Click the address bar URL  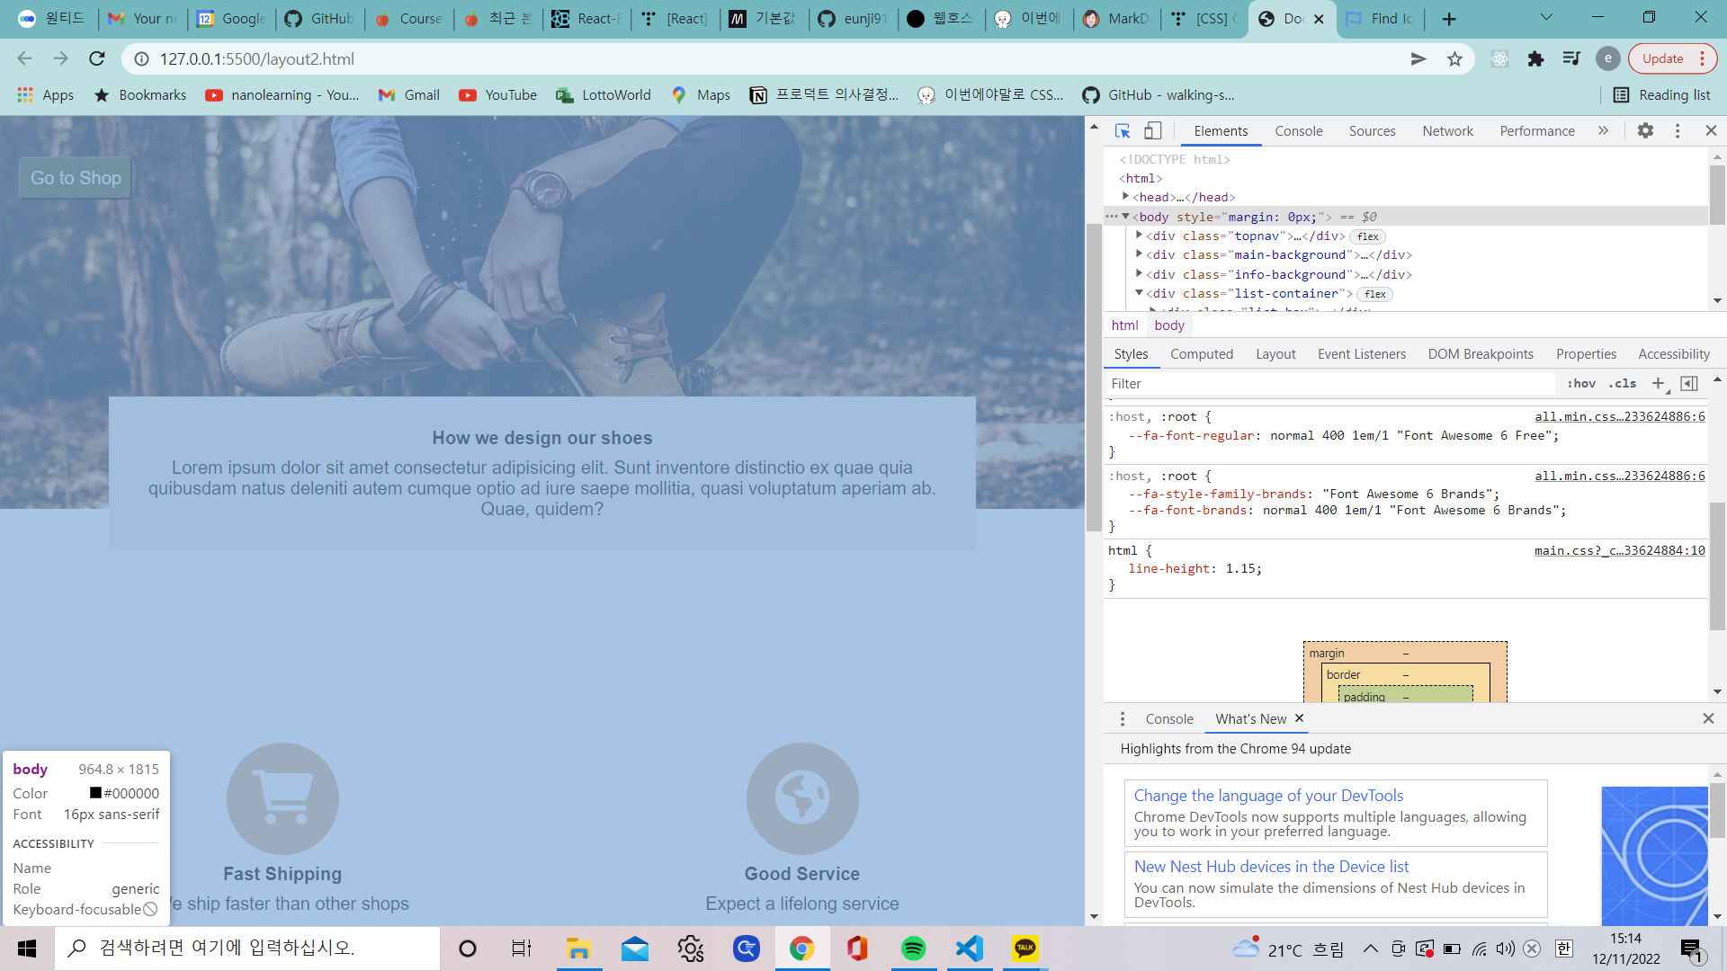pos(257,59)
